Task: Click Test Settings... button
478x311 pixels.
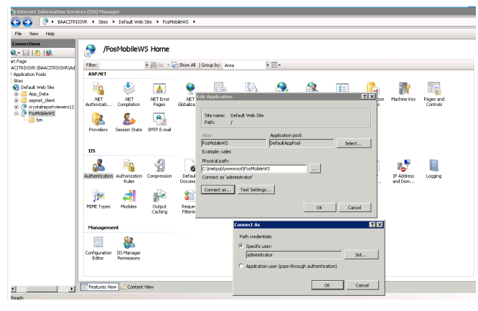Action: click(x=256, y=190)
